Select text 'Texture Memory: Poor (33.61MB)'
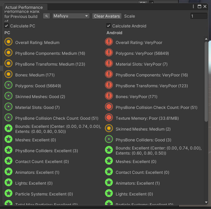 [147, 118]
